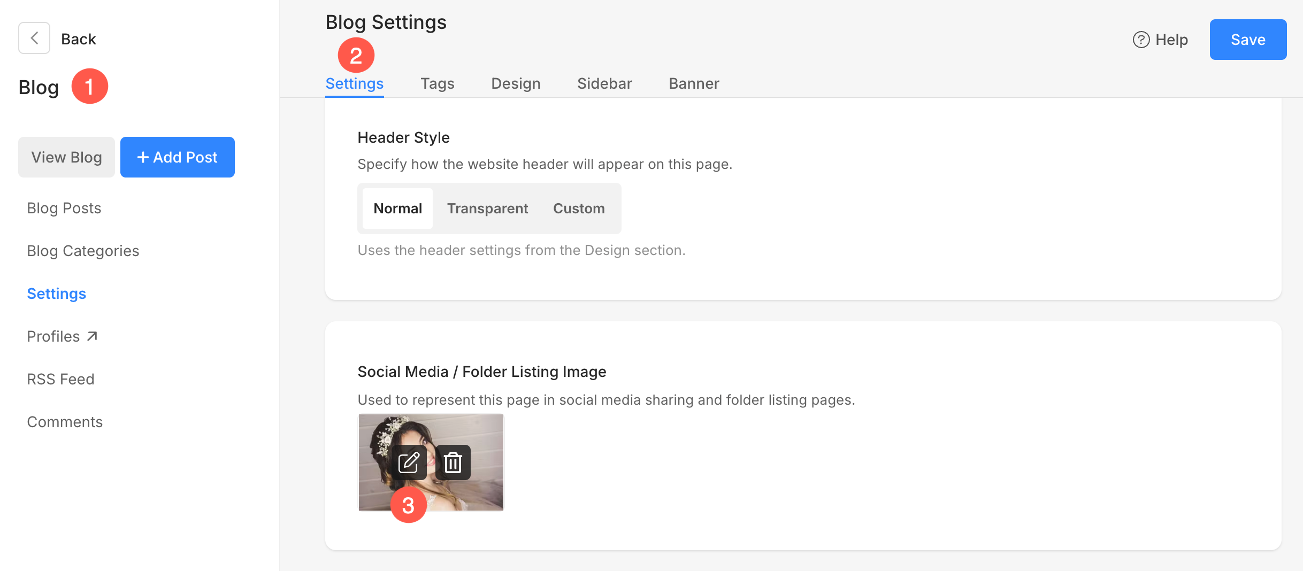Viewport: 1303px width, 571px height.
Task: Delete listing image with trash icon
Action: [x=453, y=462]
